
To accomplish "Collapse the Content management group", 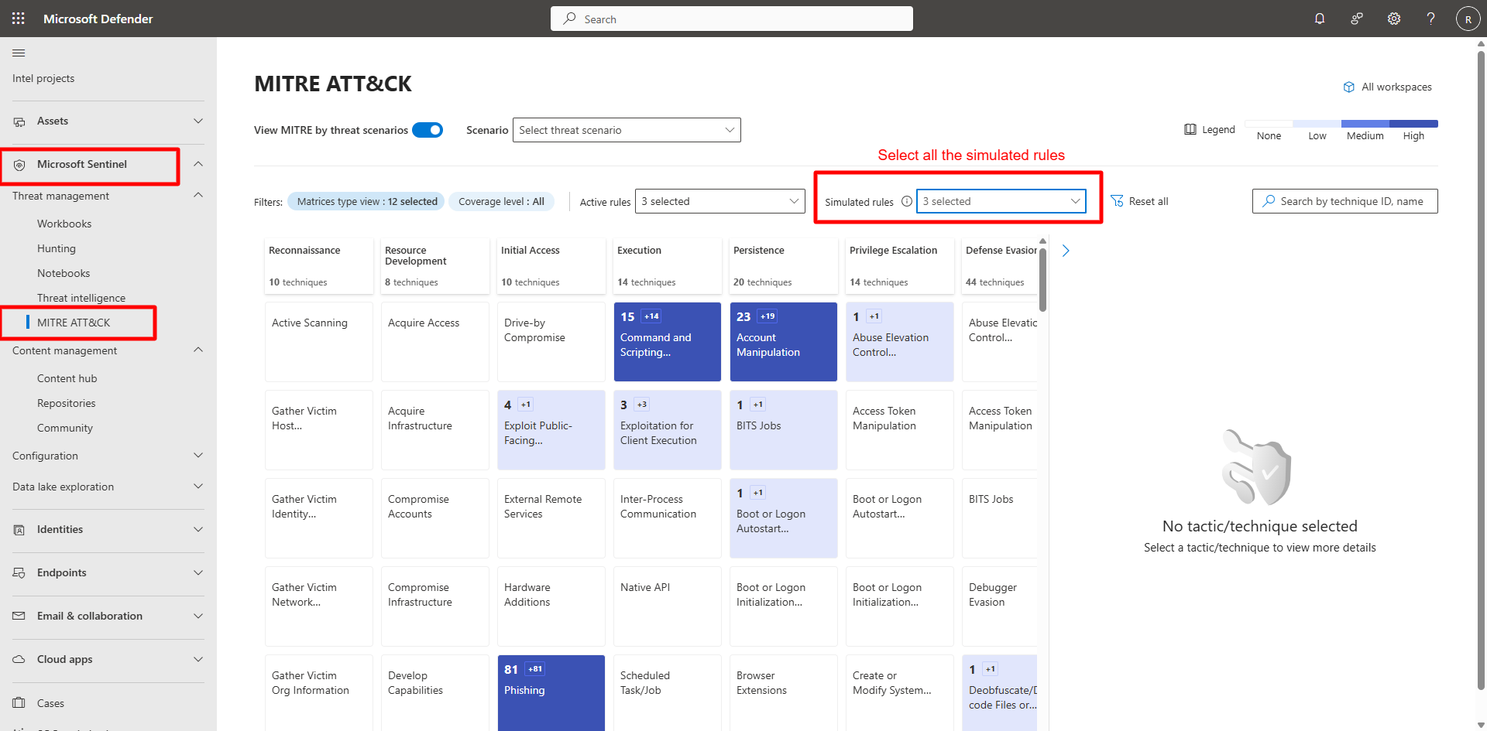I will tap(198, 350).
